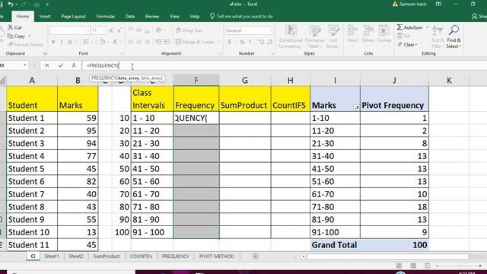Viewport: 487px width, 274px height.
Task: Expand the Name Box dropdown
Action: (x=25, y=65)
